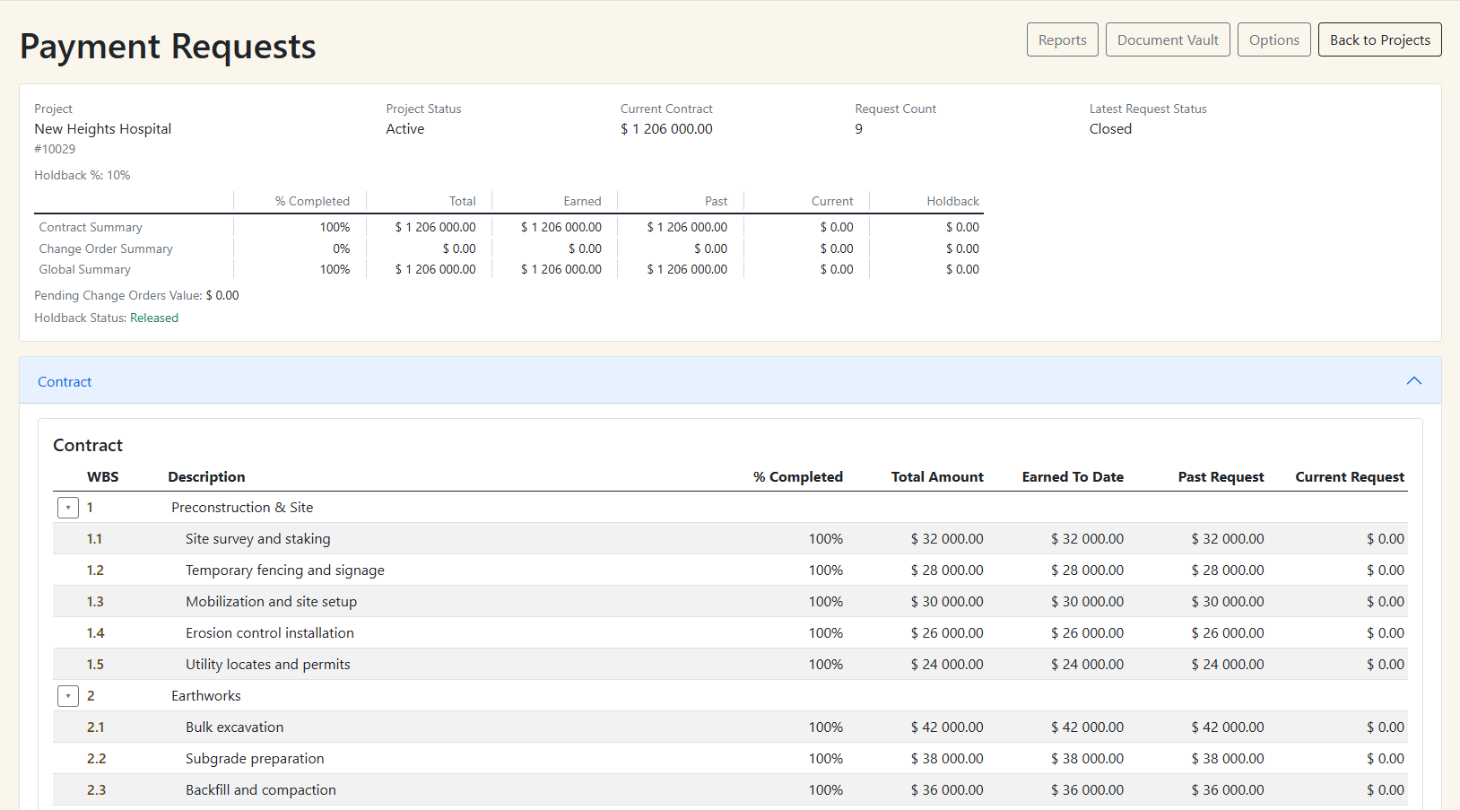Open the Reports button

point(1062,40)
